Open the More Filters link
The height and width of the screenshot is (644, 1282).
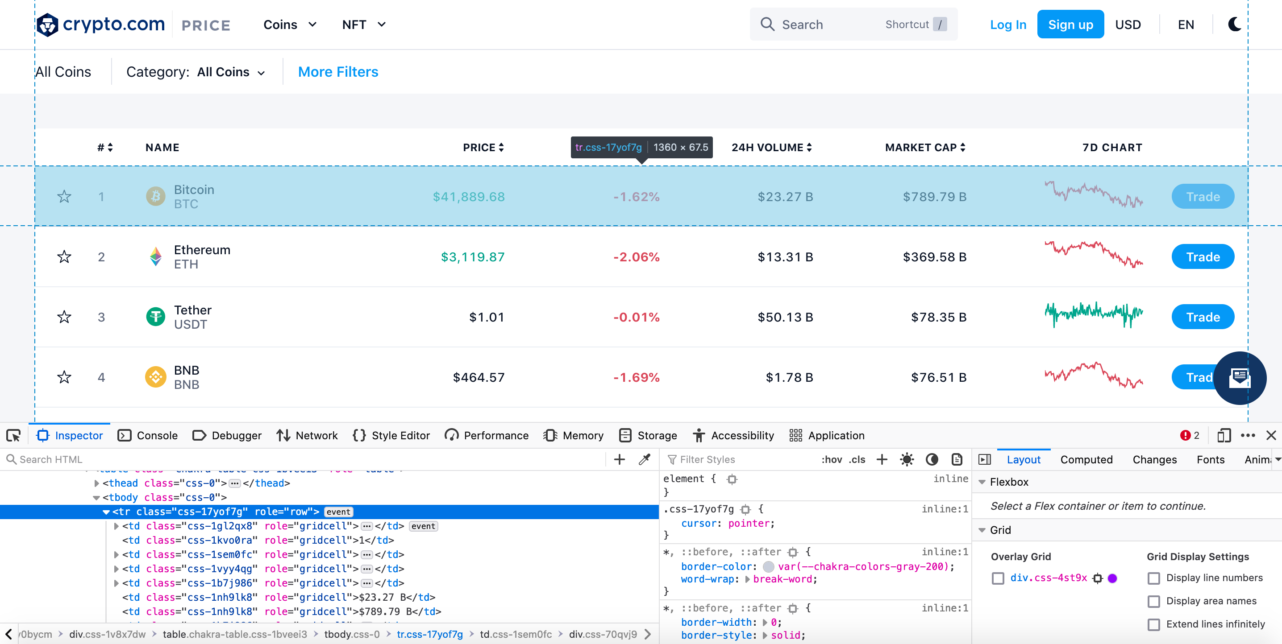338,72
